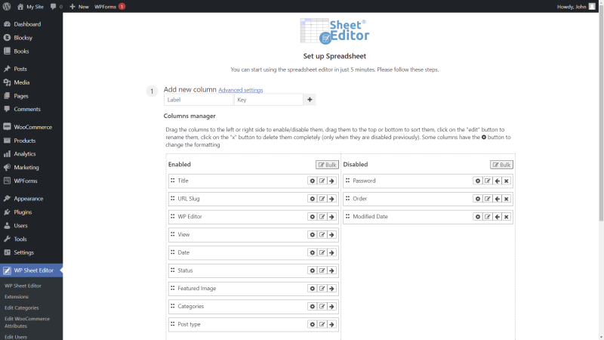Viewport: 604px width, 340px height.
Task: Open formatting settings gear for Title column
Action: [313, 181]
